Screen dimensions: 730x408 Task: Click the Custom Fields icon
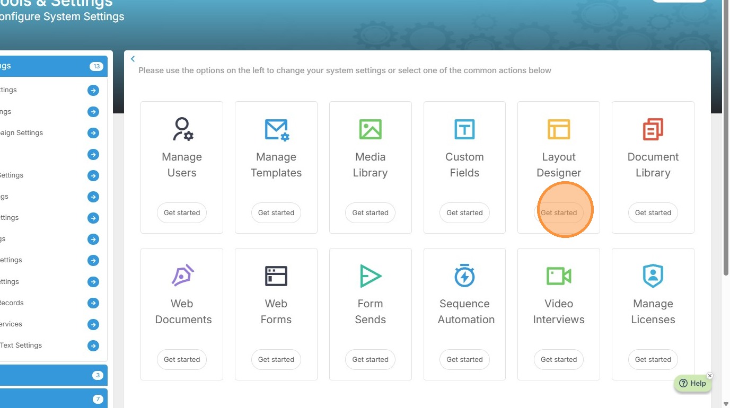click(x=464, y=129)
